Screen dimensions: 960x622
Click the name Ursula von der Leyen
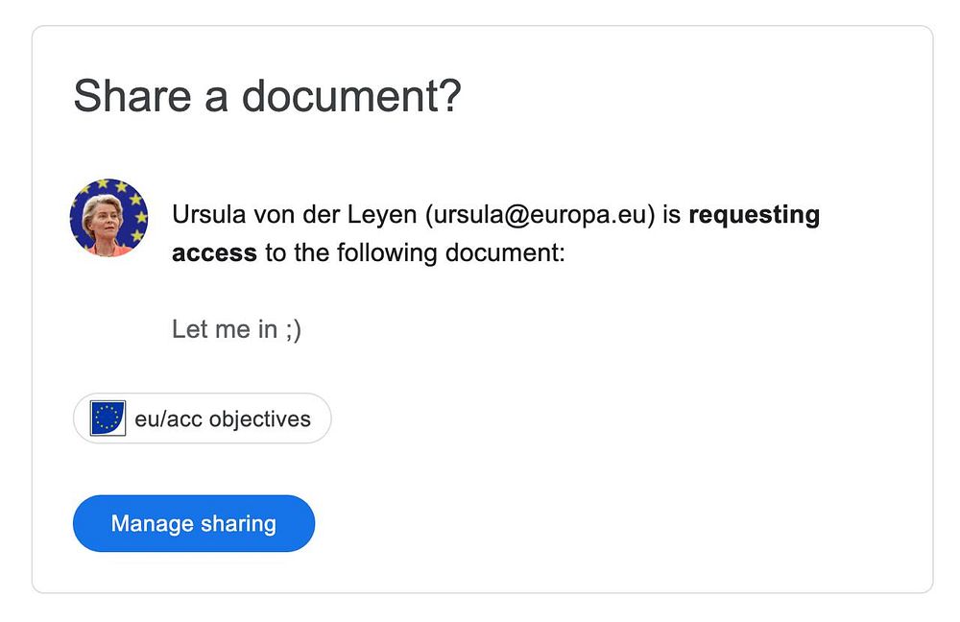click(x=294, y=215)
